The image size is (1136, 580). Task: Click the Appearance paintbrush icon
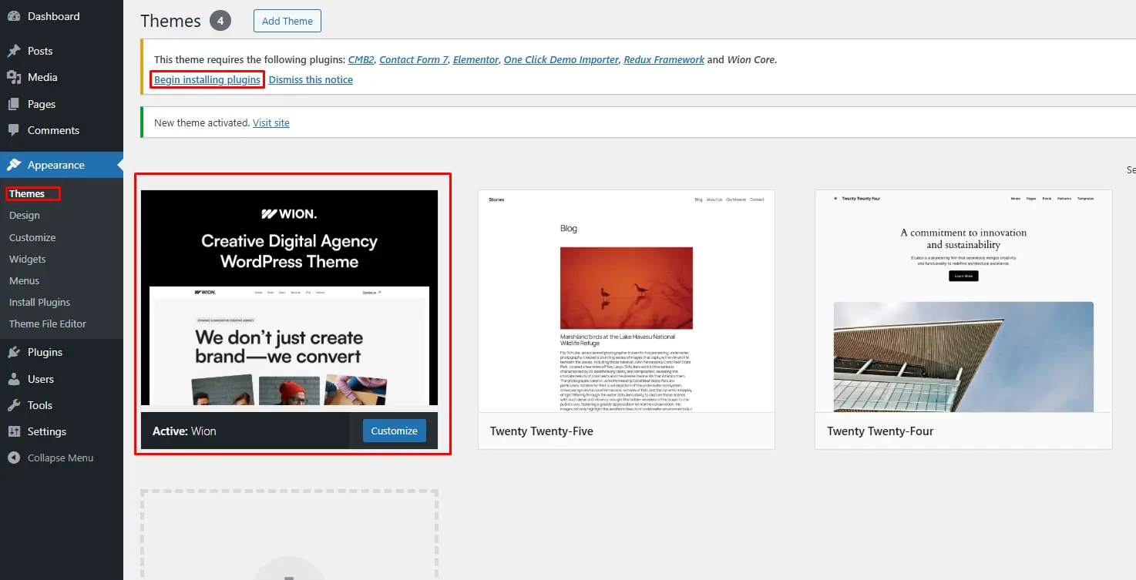point(14,165)
